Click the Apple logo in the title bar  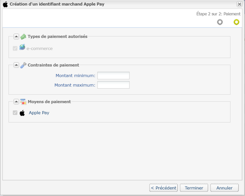[x=5, y=4]
